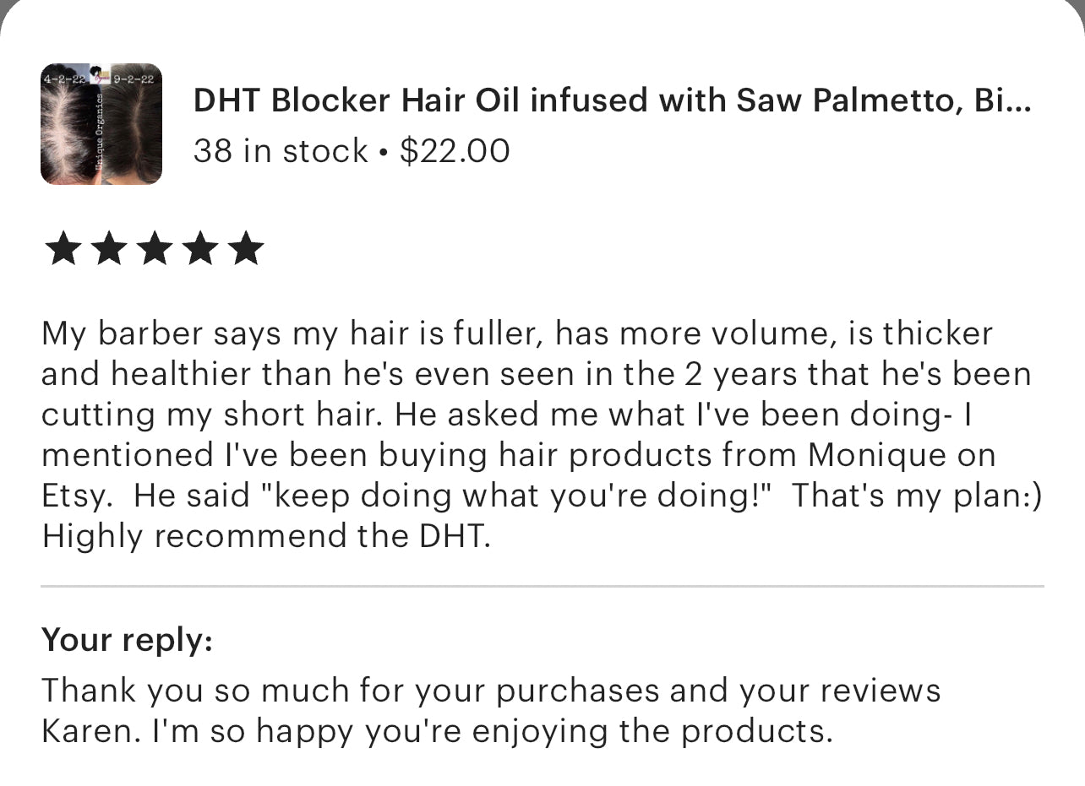Viewport: 1085px width, 786px height.
Task: Click the second rating star
Action: [x=109, y=247]
